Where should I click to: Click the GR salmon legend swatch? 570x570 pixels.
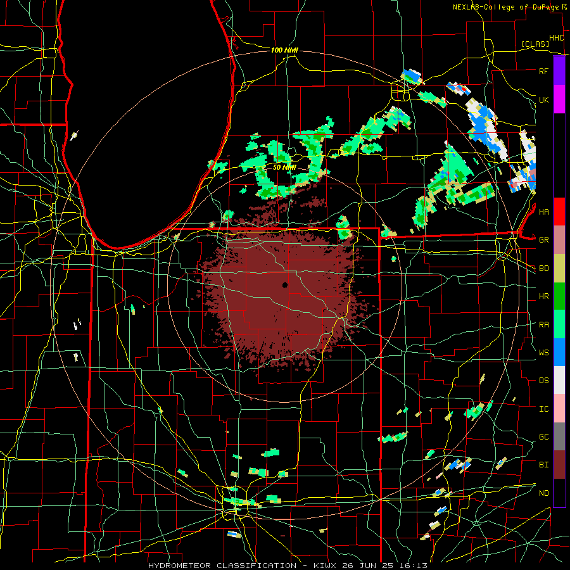click(x=559, y=239)
